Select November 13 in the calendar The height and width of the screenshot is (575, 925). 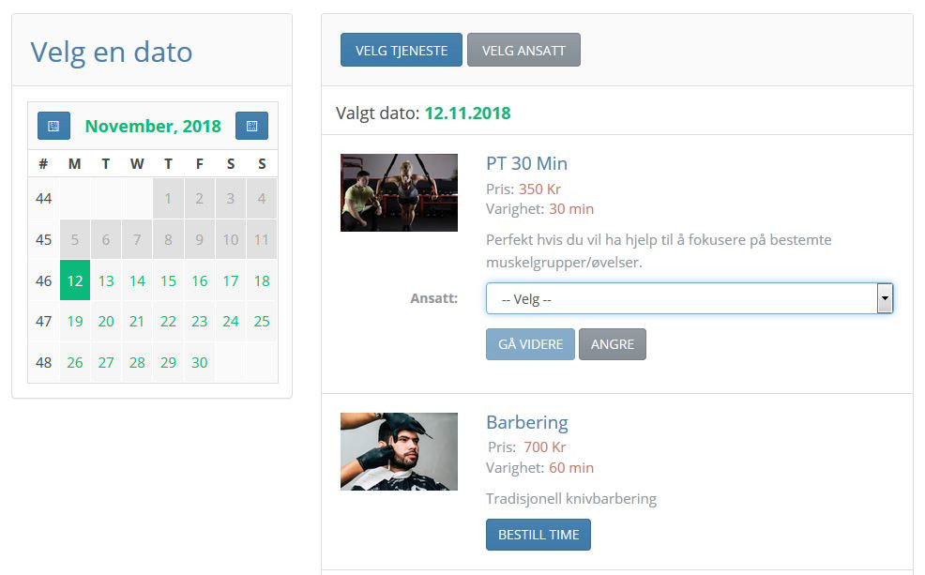coord(106,280)
